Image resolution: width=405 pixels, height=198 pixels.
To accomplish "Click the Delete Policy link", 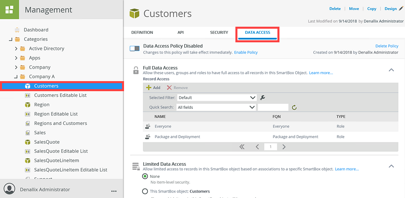I will pyautogui.click(x=387, y=46).
